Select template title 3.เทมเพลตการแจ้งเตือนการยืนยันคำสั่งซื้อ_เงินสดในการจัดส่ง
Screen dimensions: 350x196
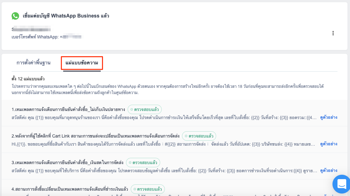(x=68, y=163)
